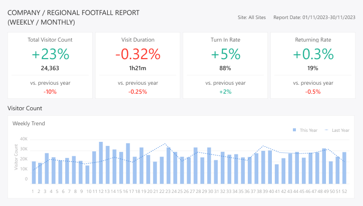363x206 pixels.
Task: Select the Returning Rate card title
Action: (313, 40)
